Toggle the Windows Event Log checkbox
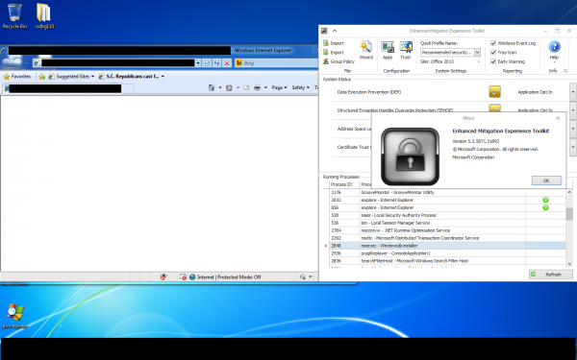This screenshot has height=360, width=577. [493, 43]
